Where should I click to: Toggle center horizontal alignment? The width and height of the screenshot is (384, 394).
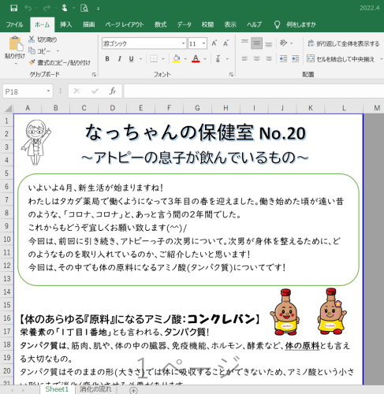coord(256,59)
